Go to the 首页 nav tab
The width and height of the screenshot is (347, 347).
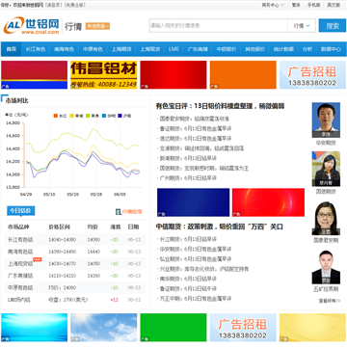(x=12, y=49)
